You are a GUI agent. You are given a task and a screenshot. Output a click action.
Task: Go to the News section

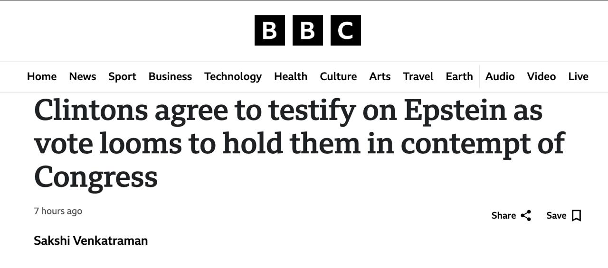pos(83,76)
